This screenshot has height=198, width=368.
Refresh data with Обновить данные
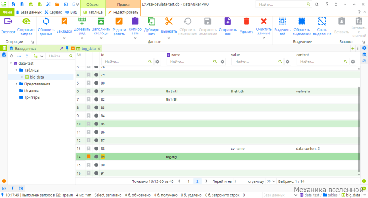(x=46, y=22)
